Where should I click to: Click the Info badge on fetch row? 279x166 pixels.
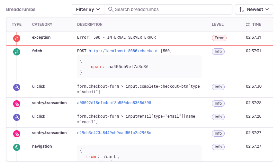pos(218,52)
